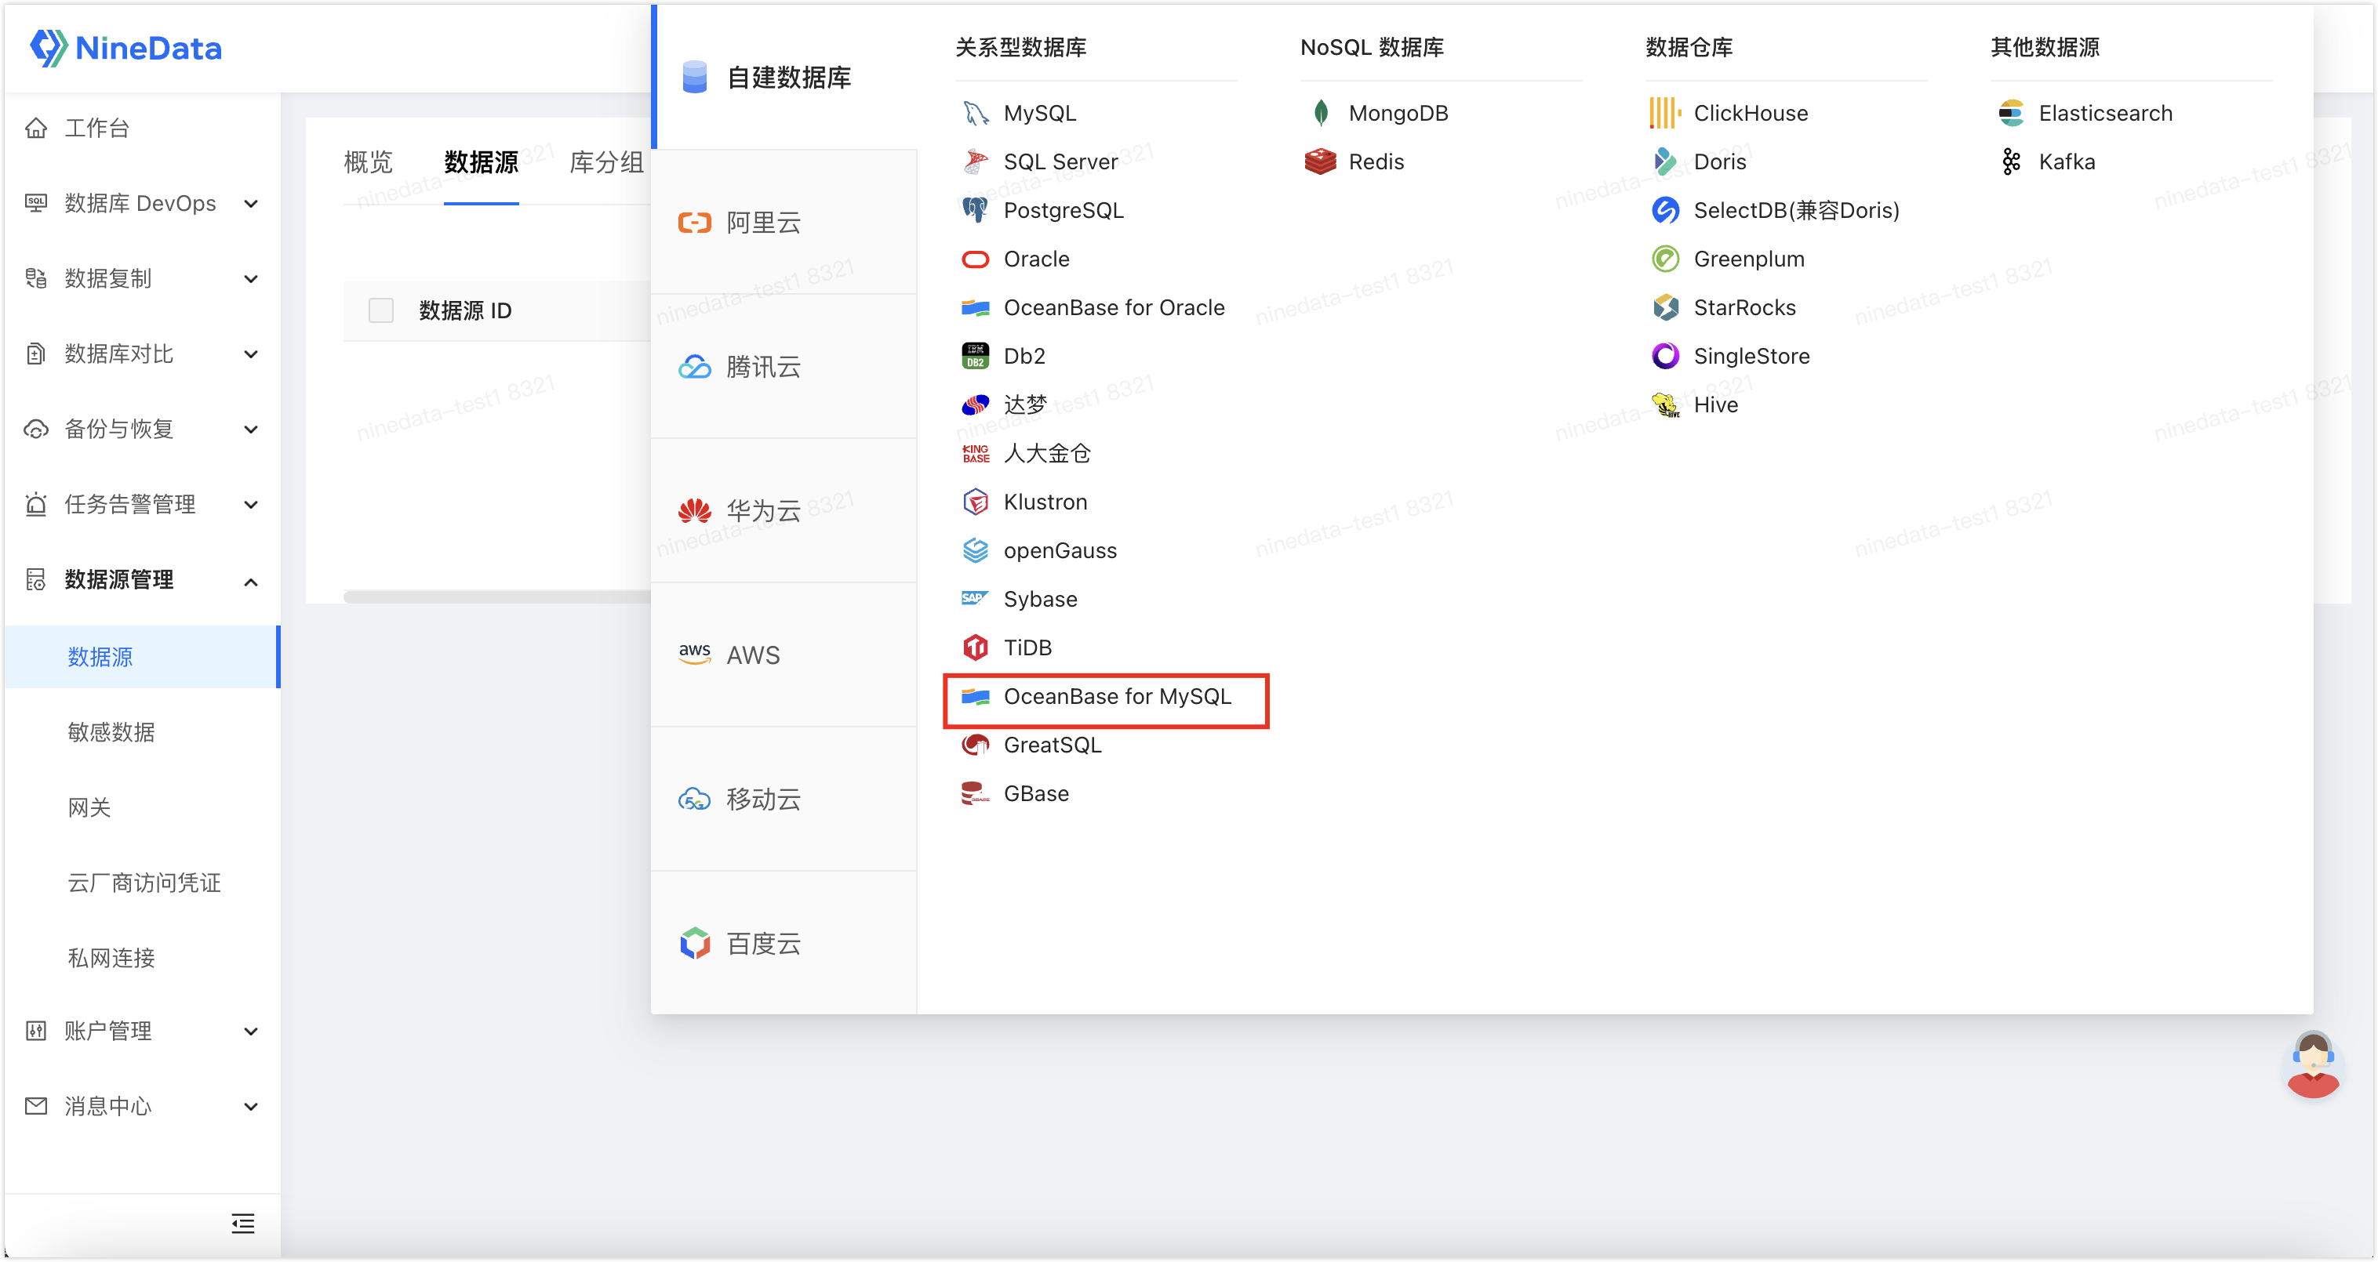2378x1262 pixels.
Task: Choose SelectDB(兼容Doris) data source
Action: [x=1776, y=210]
